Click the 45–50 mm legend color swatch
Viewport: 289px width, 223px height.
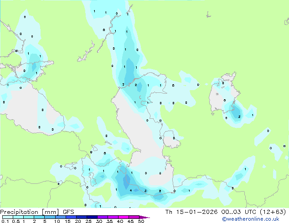134,217
